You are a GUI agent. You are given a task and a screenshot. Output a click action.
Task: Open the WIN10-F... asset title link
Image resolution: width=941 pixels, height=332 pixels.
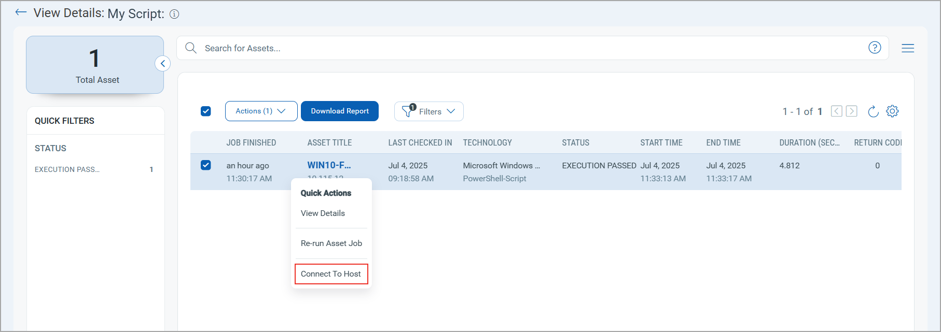[x=329, y=165]
